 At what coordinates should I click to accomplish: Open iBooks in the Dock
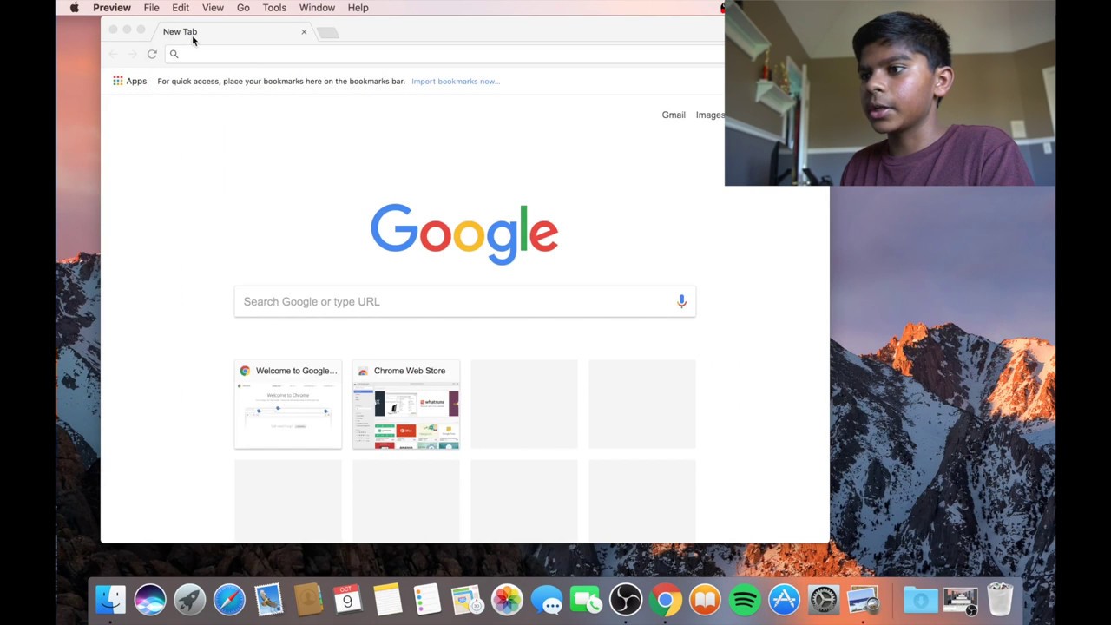[705, 600]
